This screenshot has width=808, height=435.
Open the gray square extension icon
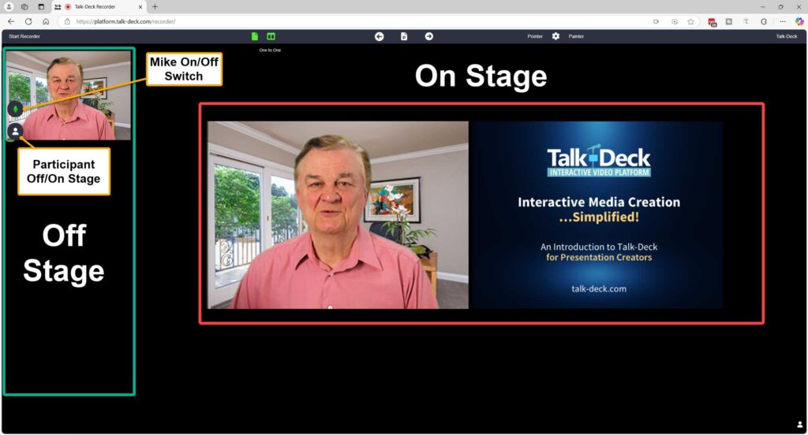pos(728,21)
